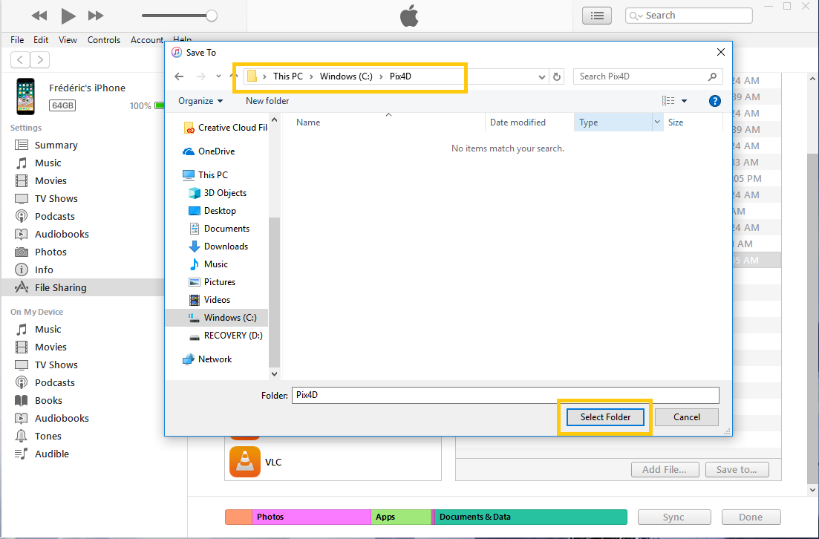Select File Sharing in the sidebar
Screen dimensions: 819x539
tap(61, 287)
